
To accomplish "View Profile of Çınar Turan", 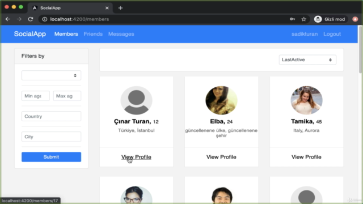I will [136, 157].
